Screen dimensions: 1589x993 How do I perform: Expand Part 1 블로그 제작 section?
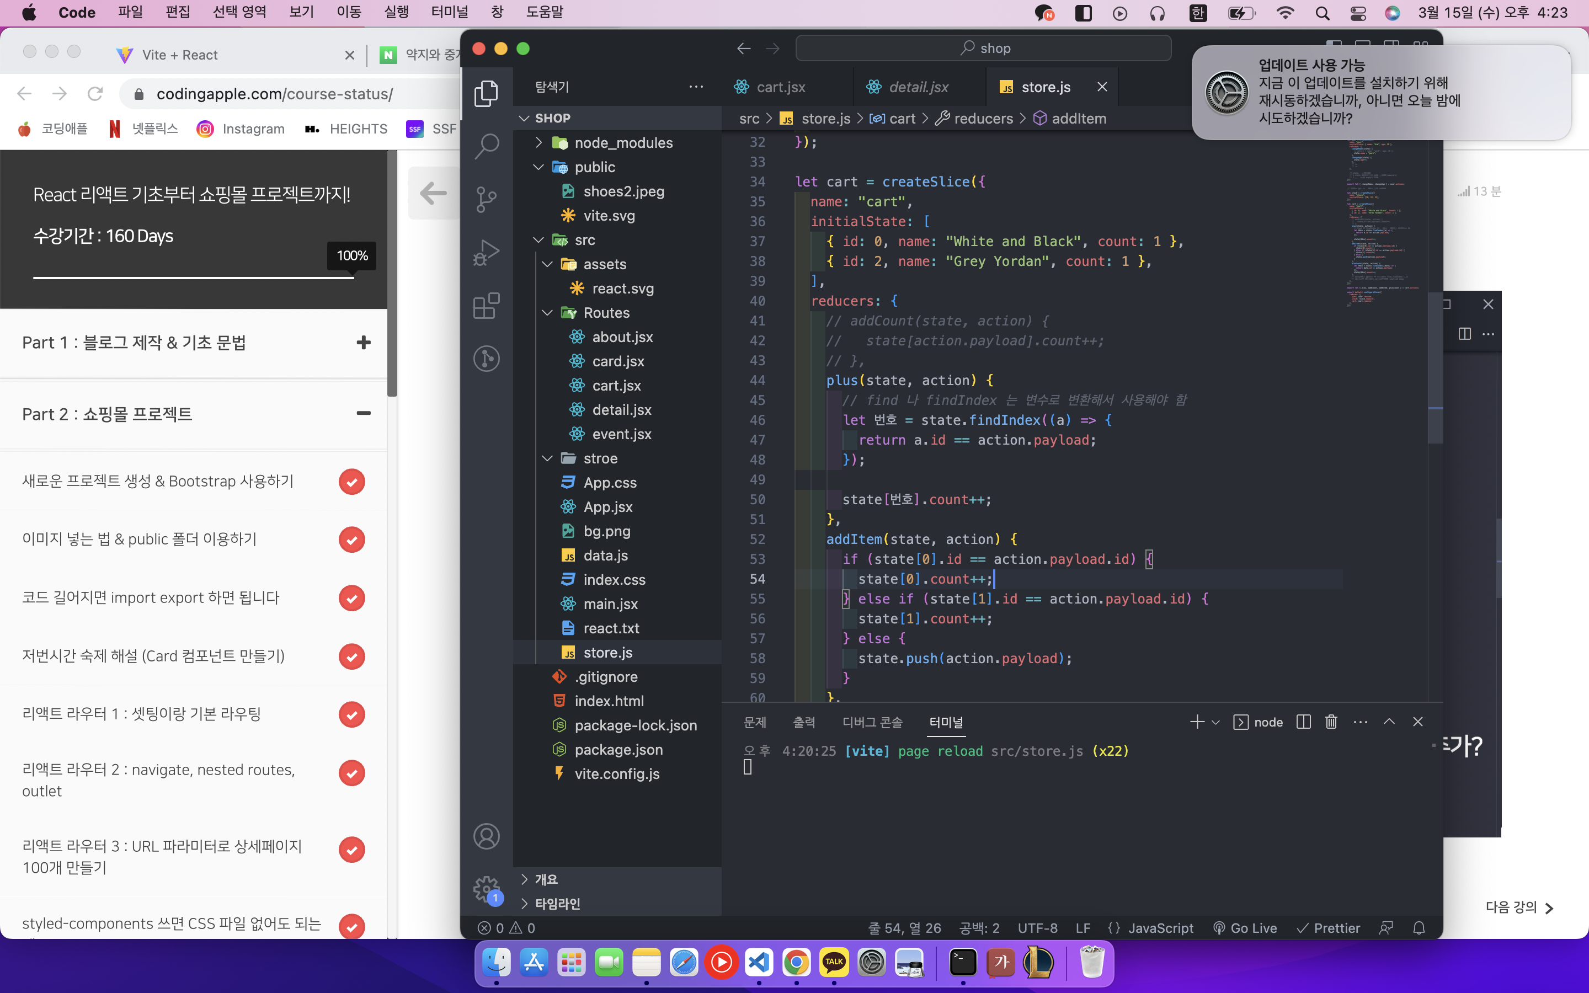coord(364,342)
